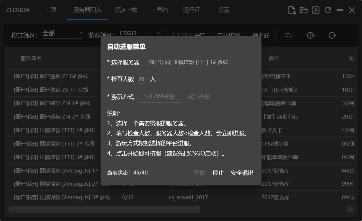The width and height of the screenshot is (362, 221).
Task: Open the 选择服务器 selection field
Action: 201,62
